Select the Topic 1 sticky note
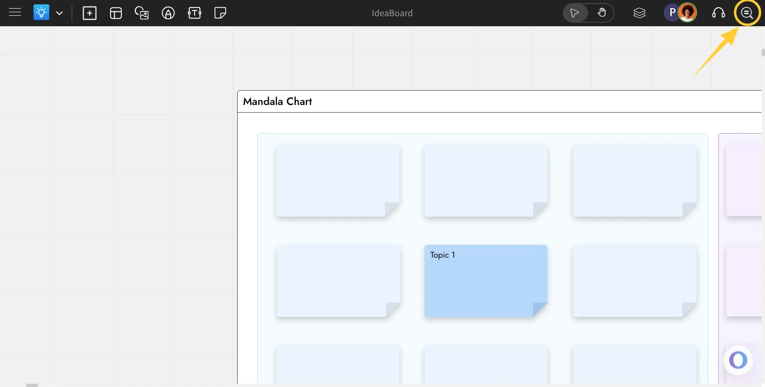Screen dimensions: 765x387 486,281
